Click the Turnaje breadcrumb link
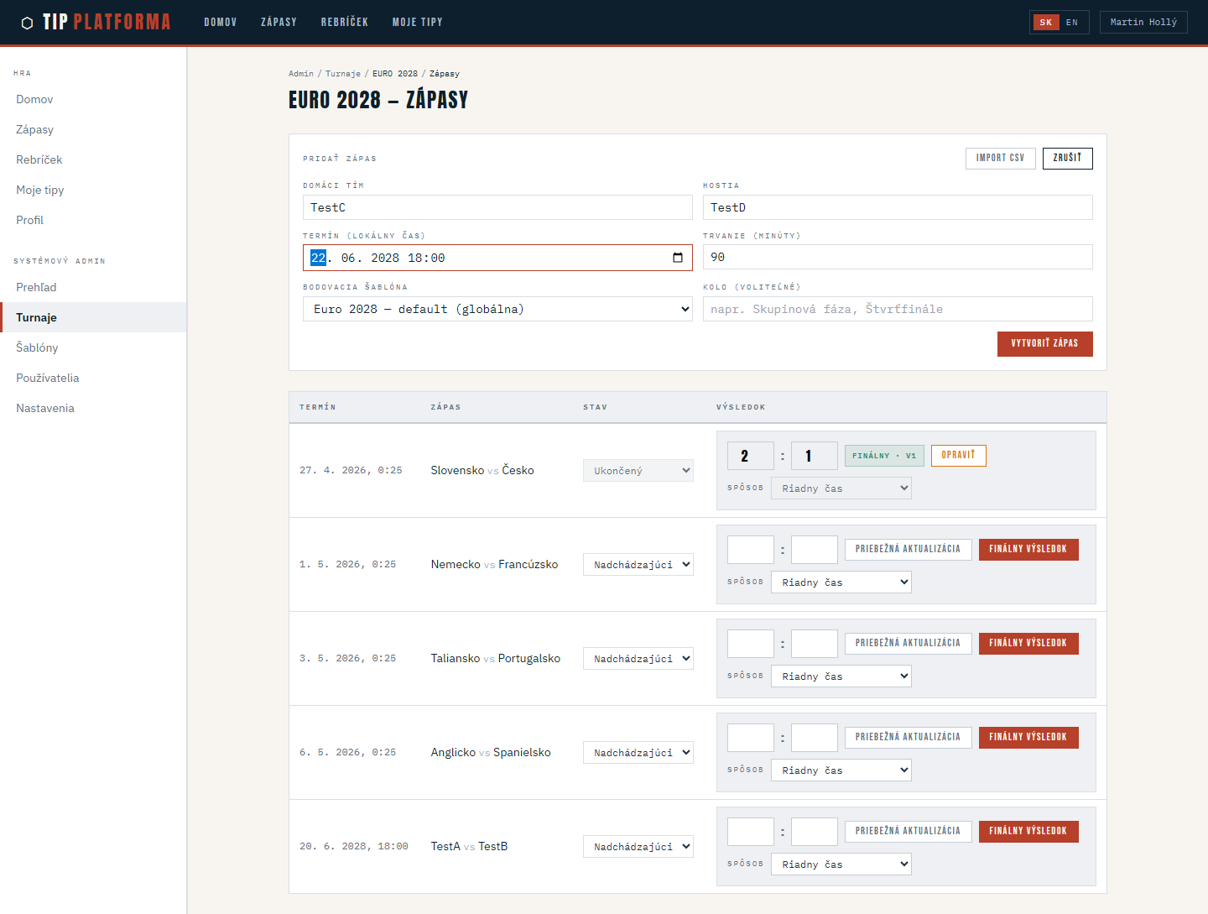Viewport: 1208px width, 914px height. 342,74
